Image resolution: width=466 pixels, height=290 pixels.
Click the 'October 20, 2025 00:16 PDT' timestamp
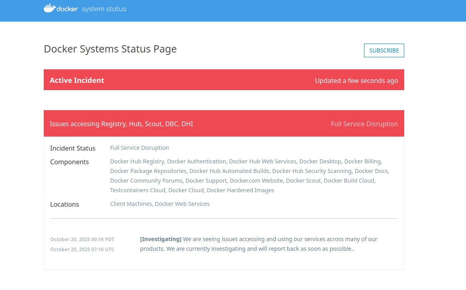(x=82, y=239)
